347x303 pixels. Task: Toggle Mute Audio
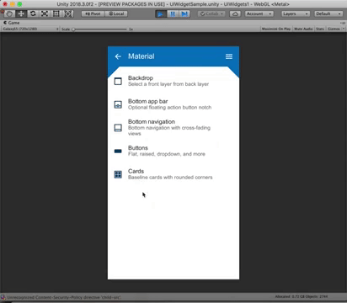[x=303, y=29]
